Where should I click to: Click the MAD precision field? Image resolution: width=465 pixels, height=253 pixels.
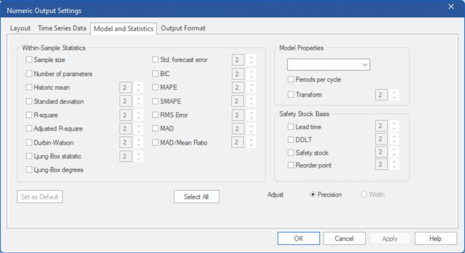tap(238, 129)
